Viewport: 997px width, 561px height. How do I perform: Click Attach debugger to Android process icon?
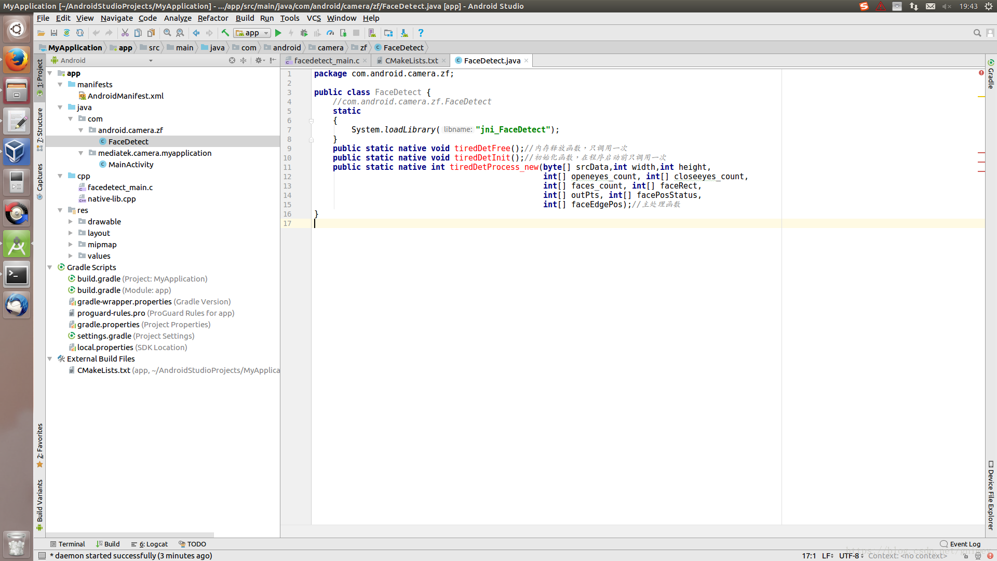tap(343, 33)
